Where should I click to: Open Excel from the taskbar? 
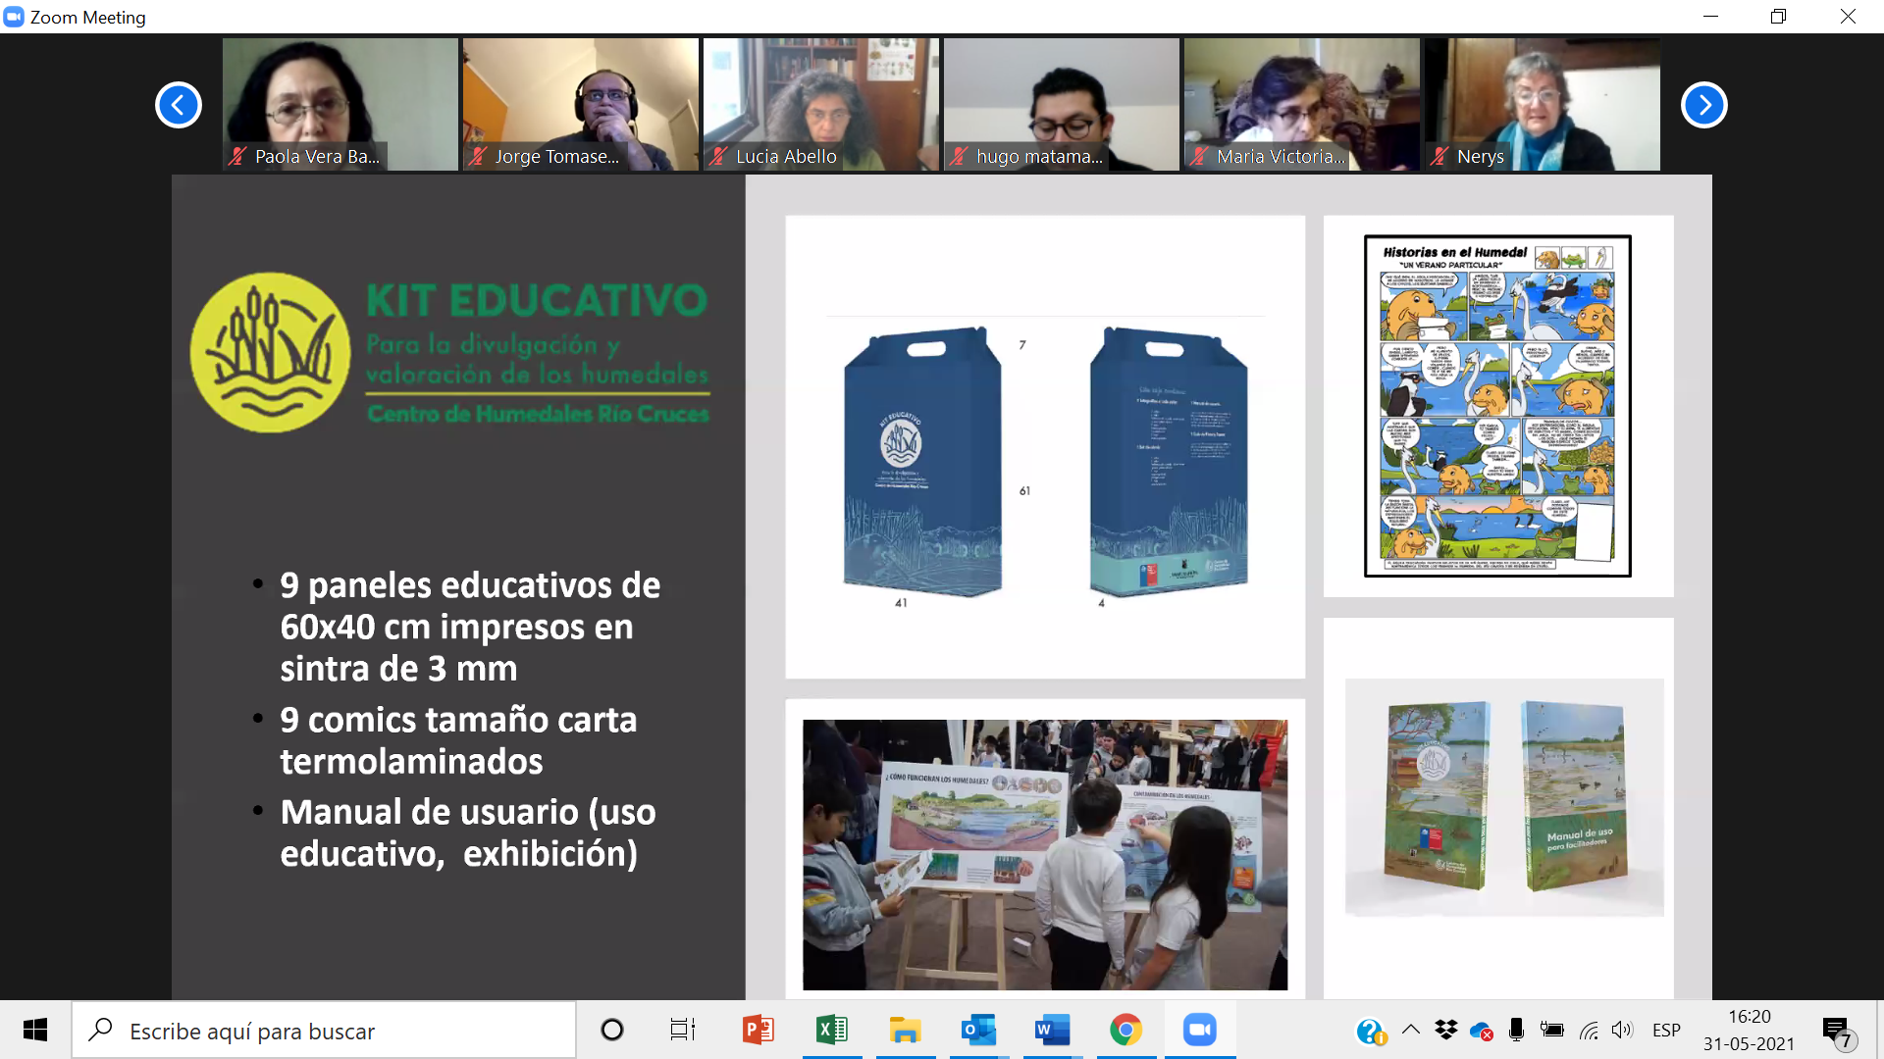832,1030
